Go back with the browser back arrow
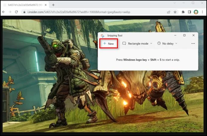The height and width of the screenshot is (136, 207). (x=4, y=12)
